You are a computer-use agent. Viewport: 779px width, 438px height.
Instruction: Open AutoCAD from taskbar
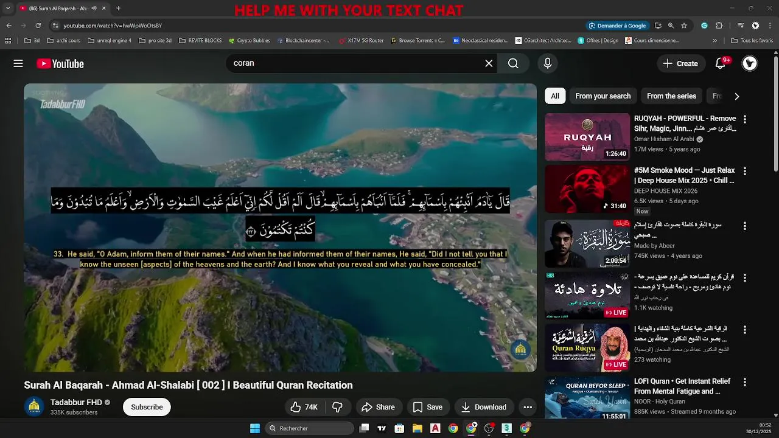coord(435,428)
